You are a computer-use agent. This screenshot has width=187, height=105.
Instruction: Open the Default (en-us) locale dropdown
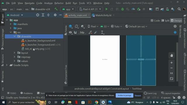(x=136, y=27)
